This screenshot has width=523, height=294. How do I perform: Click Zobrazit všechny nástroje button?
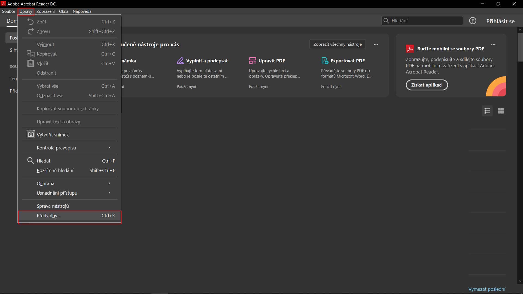337,44
